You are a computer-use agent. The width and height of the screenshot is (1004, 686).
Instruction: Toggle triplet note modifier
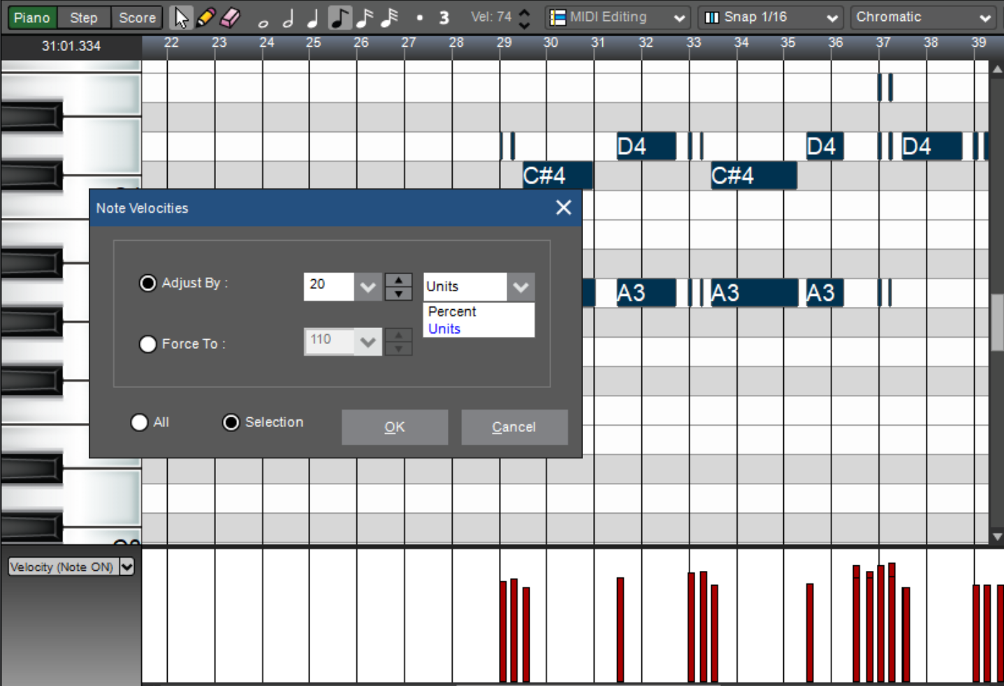coord(444,17)
